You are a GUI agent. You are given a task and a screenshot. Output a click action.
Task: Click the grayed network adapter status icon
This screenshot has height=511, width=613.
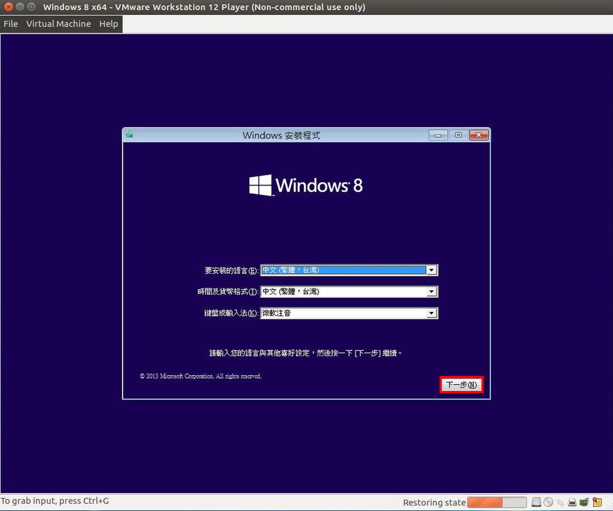tap(560, 503)
